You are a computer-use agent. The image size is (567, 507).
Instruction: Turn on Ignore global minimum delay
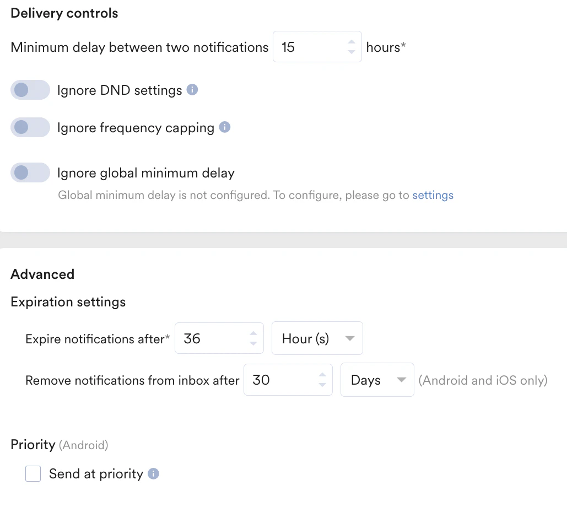pos(30,172)
